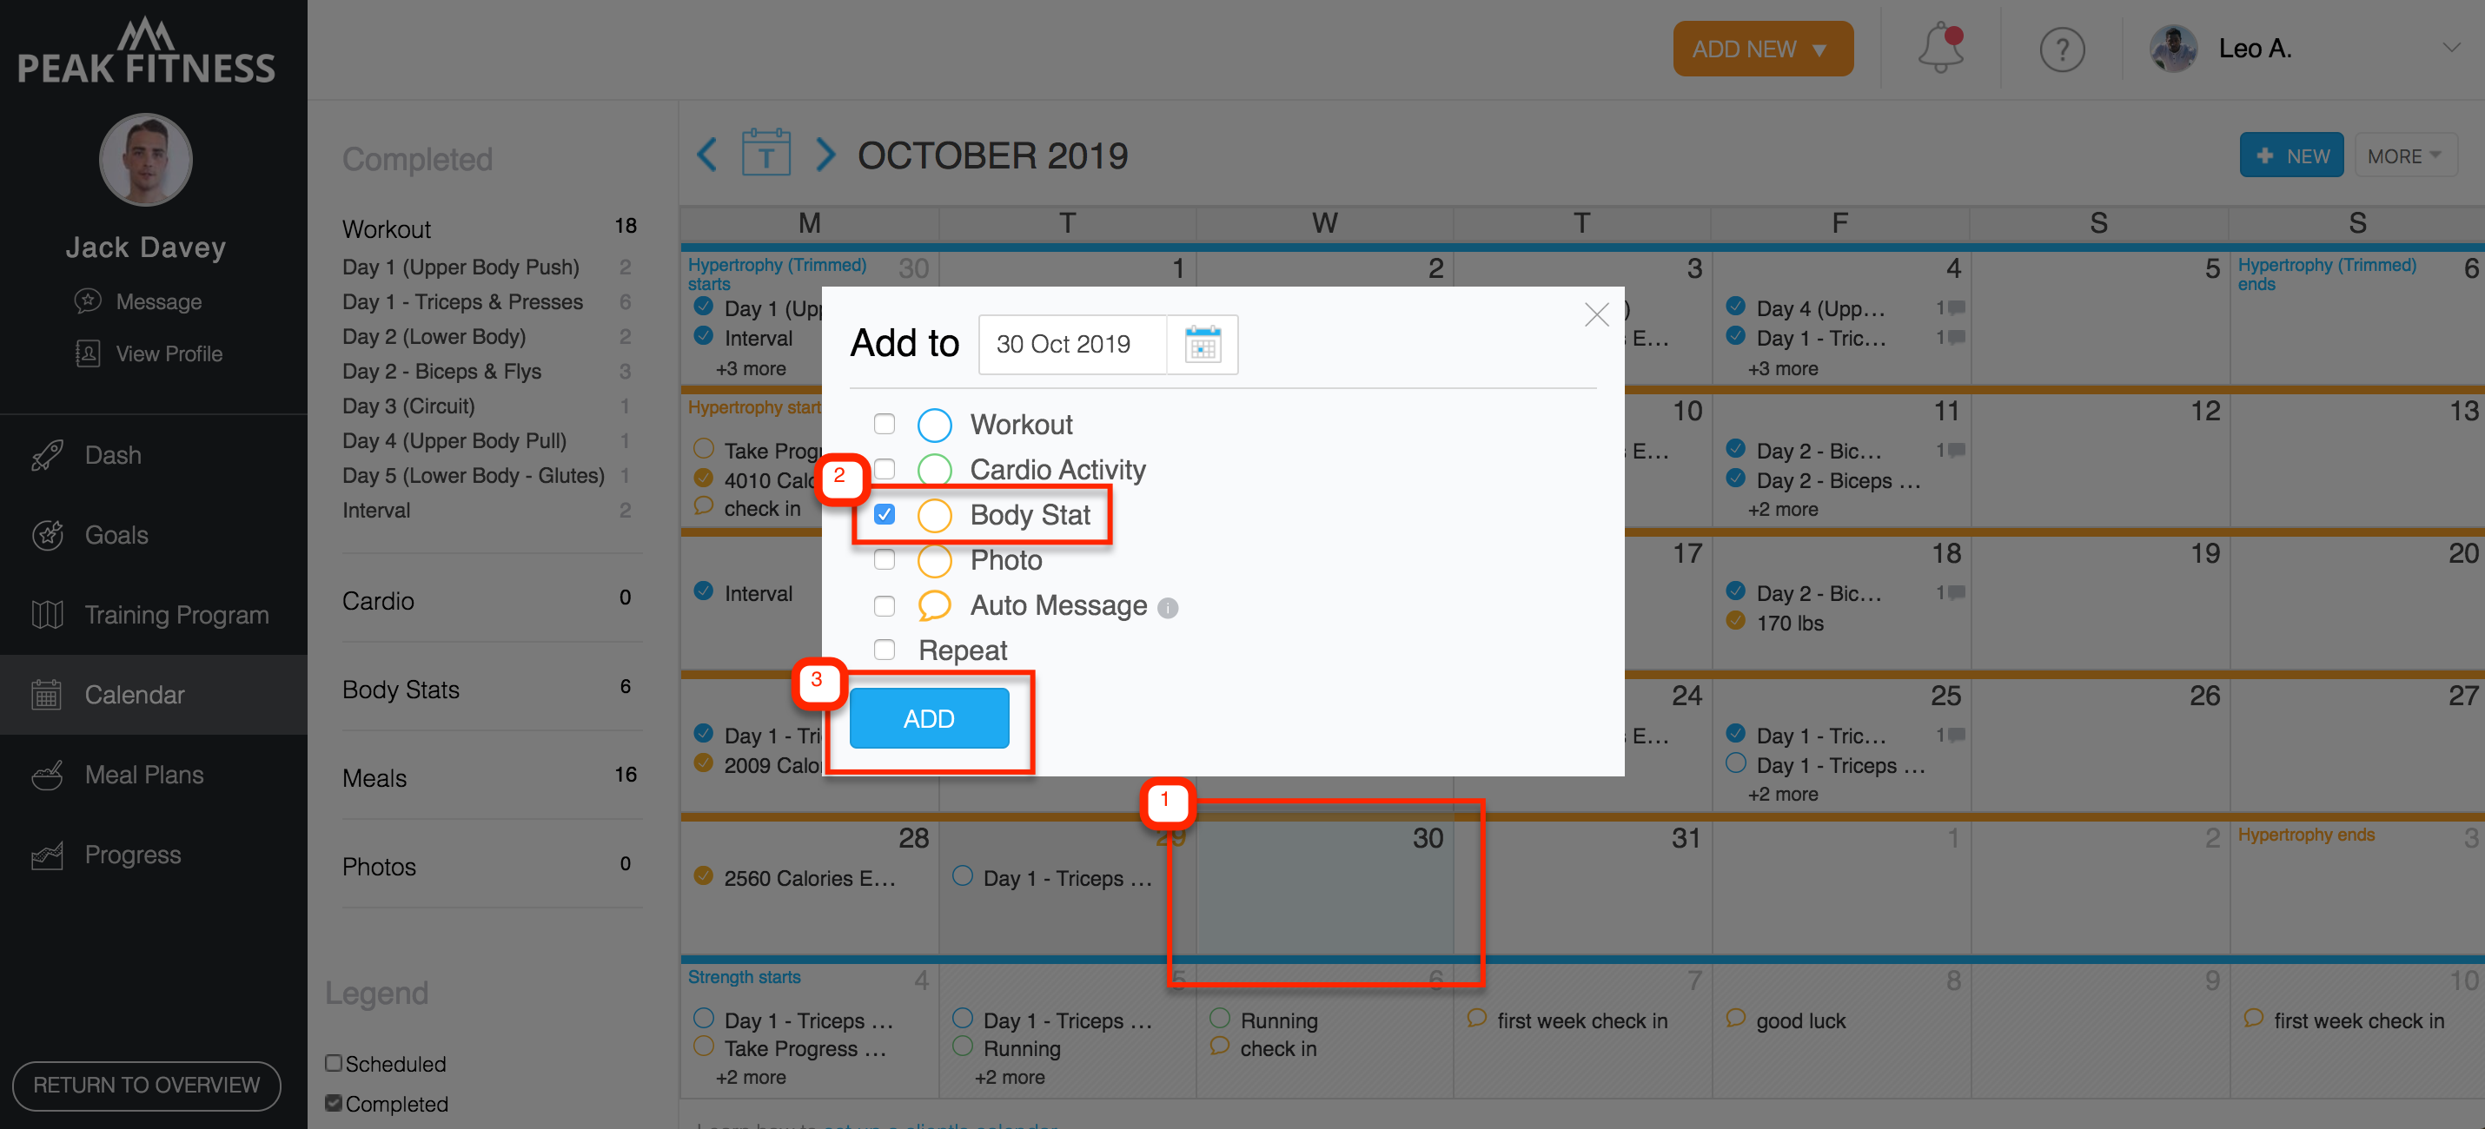Click the View Profile link
This screenshot has height=1129, width=2485.
coord(169,353)
